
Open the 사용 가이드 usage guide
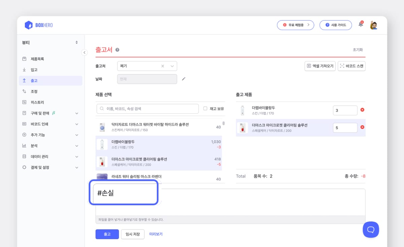coord(335,25)
